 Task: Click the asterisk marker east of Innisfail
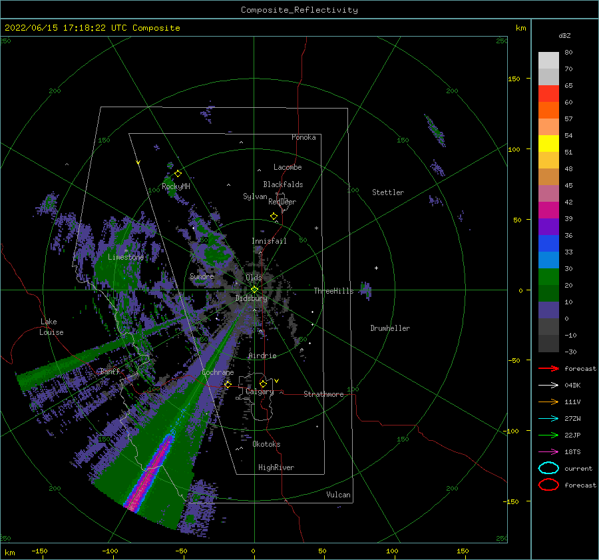pyautogui.click(x=316, y=228)
